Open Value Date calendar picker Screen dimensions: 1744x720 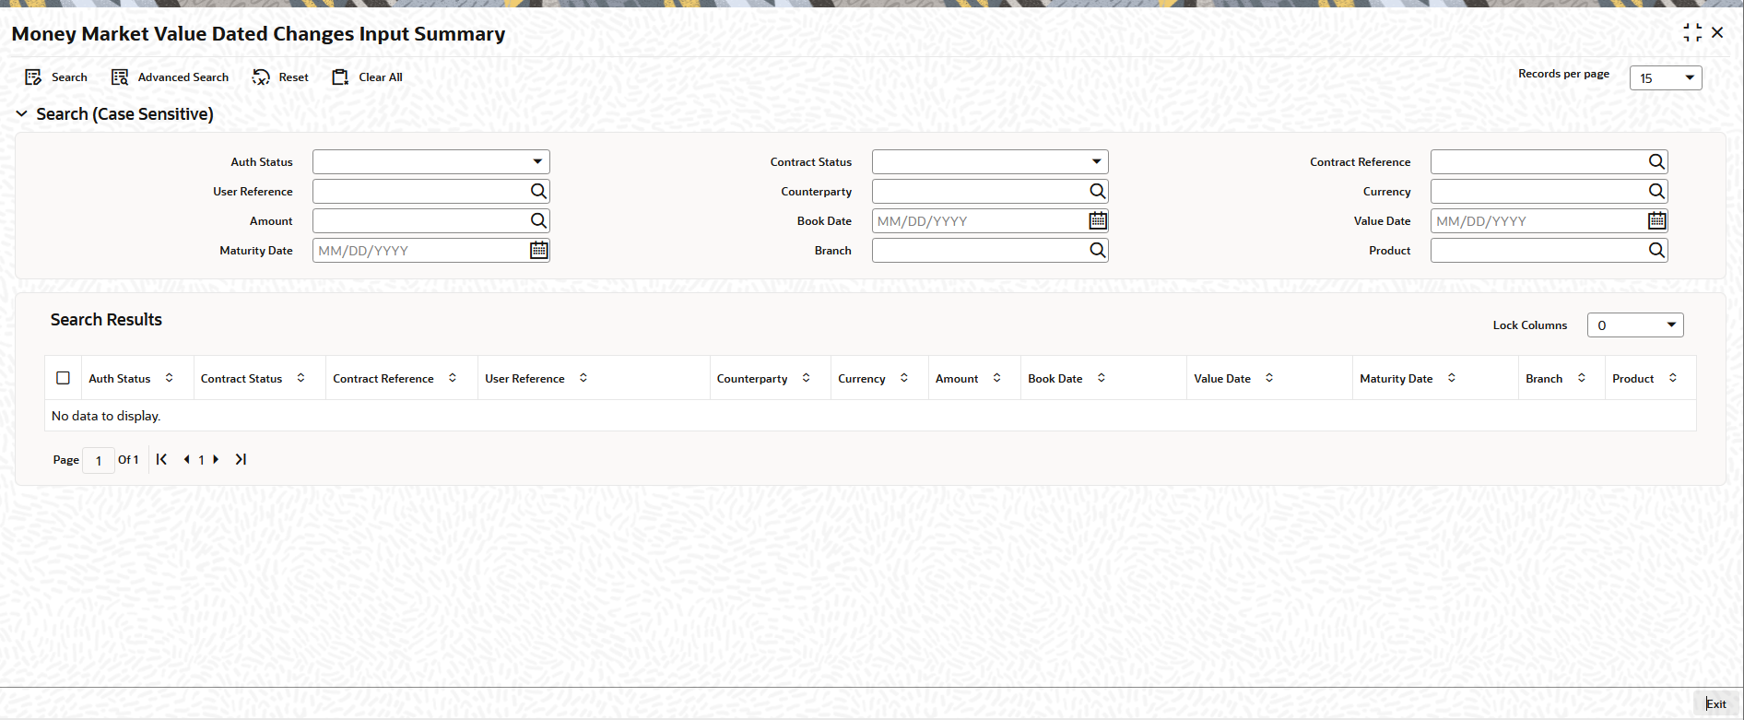click(1657, 220)
